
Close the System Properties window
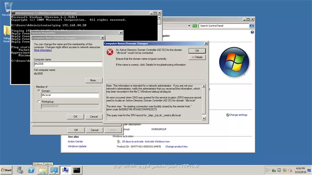(121, 33)
